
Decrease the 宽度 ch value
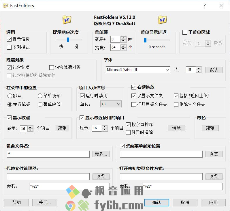[x=123, y=49]
